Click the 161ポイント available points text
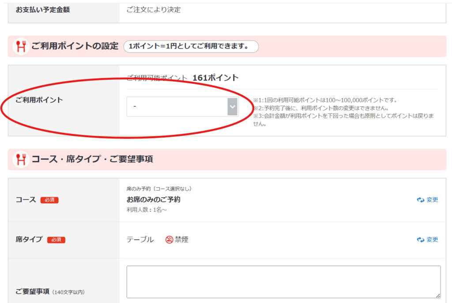Viewport: 452px width, 303px height. coord(215,78)
